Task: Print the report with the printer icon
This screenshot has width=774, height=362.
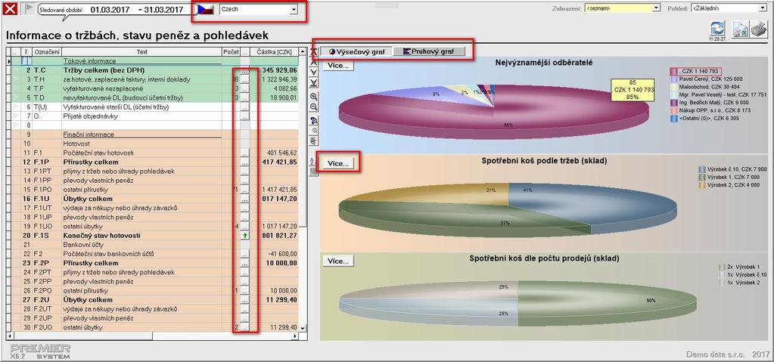Action: tap(758, 30)
